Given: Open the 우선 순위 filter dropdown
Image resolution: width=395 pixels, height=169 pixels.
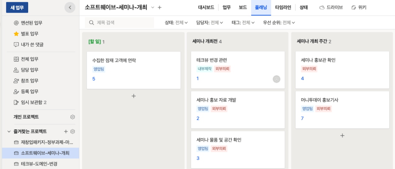Looking at the screenshot, I should point(279,23).
